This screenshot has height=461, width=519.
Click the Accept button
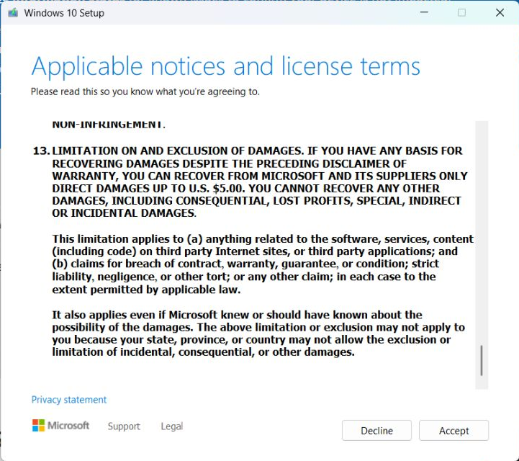453,431
